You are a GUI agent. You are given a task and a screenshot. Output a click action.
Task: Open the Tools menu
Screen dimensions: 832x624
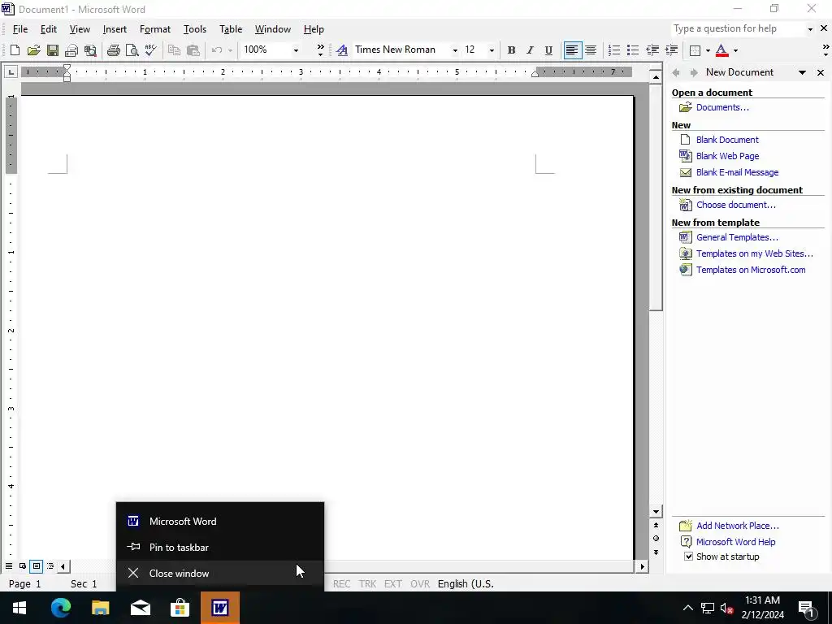click(x=195, y=29)
